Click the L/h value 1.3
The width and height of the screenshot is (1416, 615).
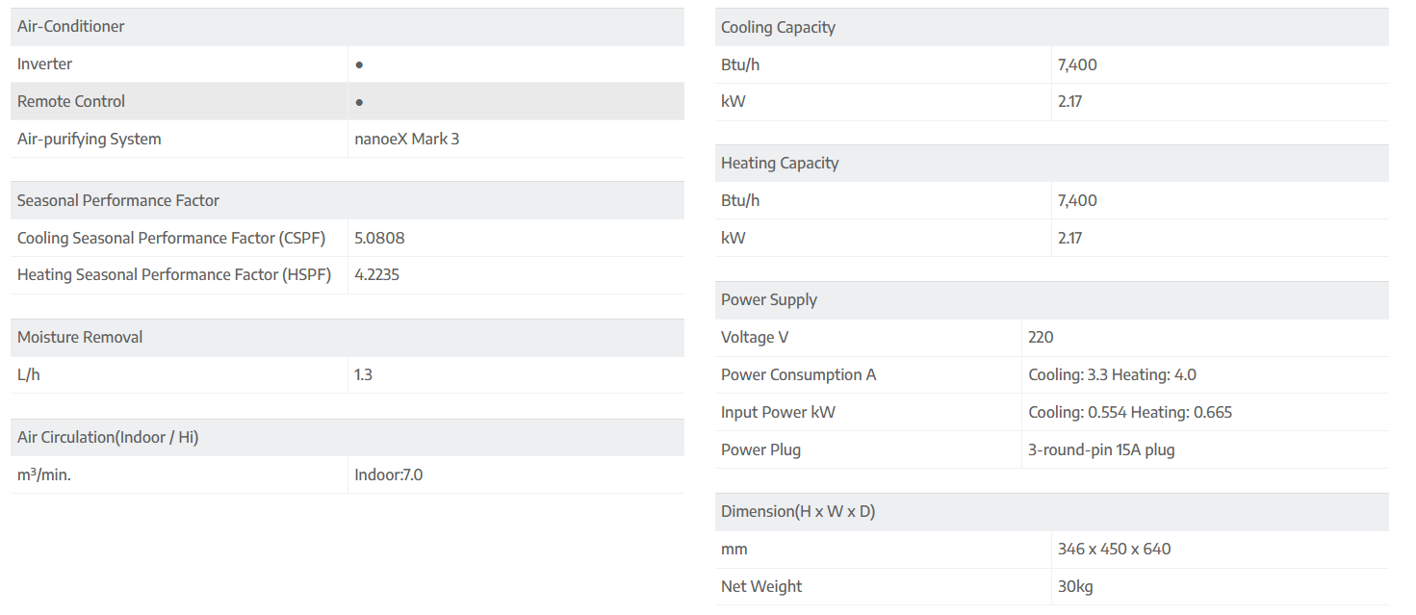[x=363, y=375]
